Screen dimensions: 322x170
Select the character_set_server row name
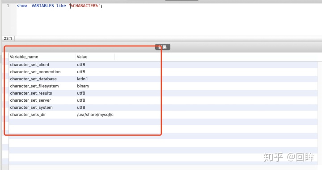point(30,100)
